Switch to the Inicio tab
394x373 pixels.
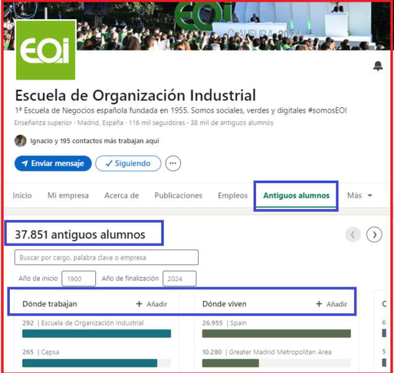pyautogui.click(x=22, y=195)
